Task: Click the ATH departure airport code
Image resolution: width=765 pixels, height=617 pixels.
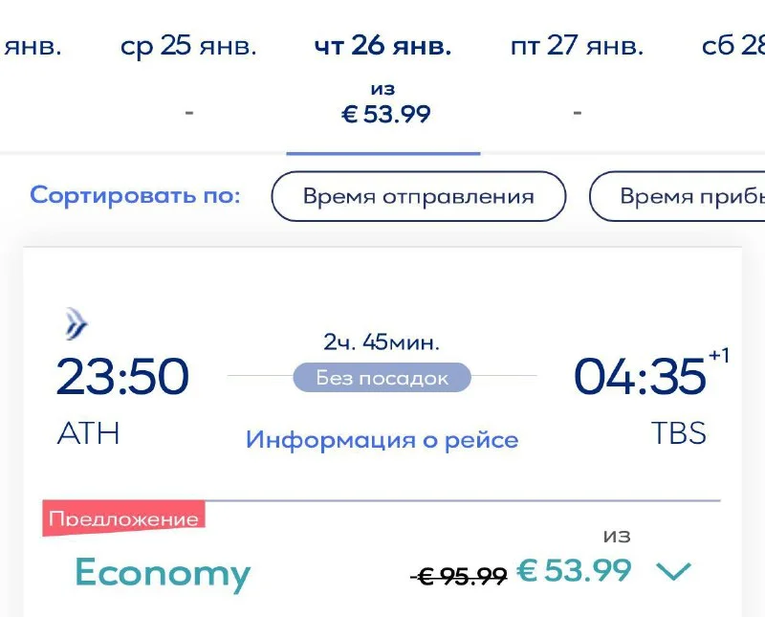Action: click(x=89, y=433)
